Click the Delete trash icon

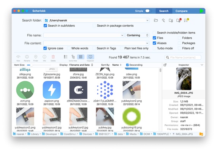coord(53,57)
